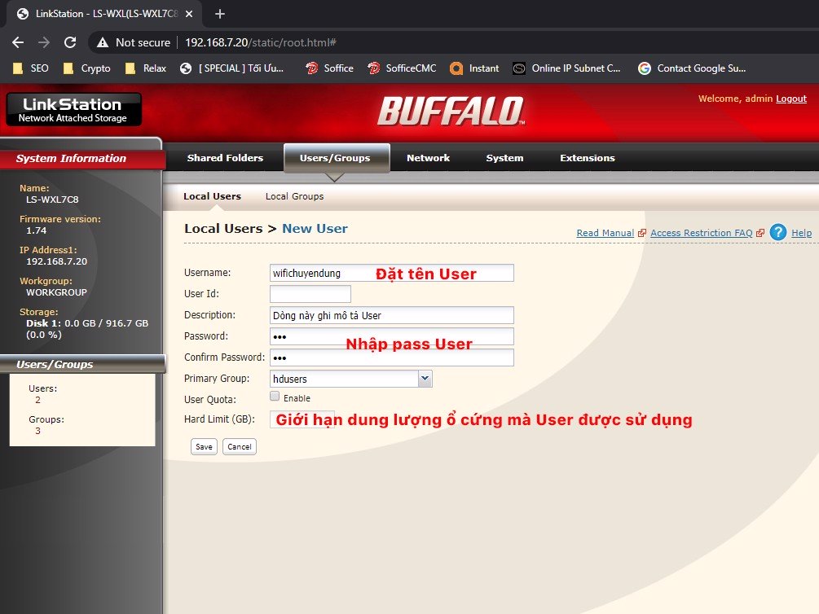Click the browser address bar URL
The height and width of the screenshot is (614, 819).
260,42
